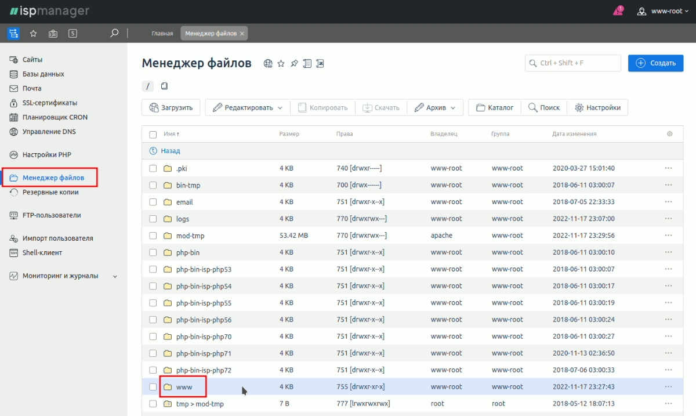Select the email folder checkbox
Image resolution: width=696 pixels, height=416 pixels.
click(x=153, y=202)
